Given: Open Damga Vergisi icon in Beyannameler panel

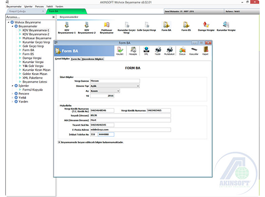Looking at the screenshot, I should click(x=206, y=26).
